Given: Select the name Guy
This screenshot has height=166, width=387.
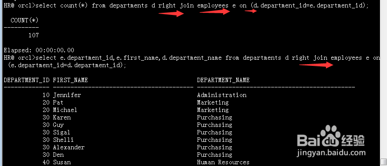Looking at the screenshot, I should point(58,125).
